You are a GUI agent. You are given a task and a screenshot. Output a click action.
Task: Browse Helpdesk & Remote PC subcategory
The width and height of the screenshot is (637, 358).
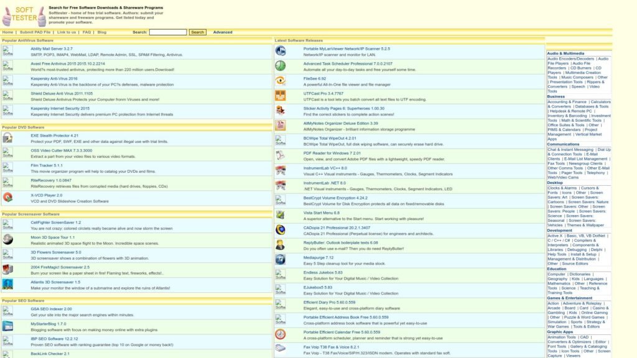coord(571,111)
